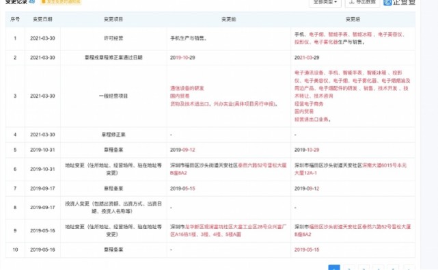The image size is (438, 270).
Task: Select the 章程备案 item in row 7
Action: 113,189
